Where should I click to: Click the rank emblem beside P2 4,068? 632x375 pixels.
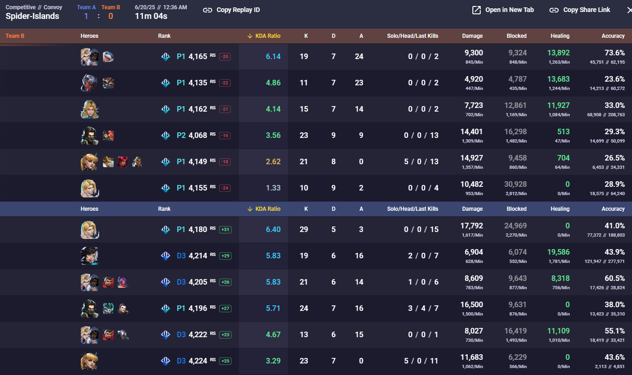[x=165, y=136]
